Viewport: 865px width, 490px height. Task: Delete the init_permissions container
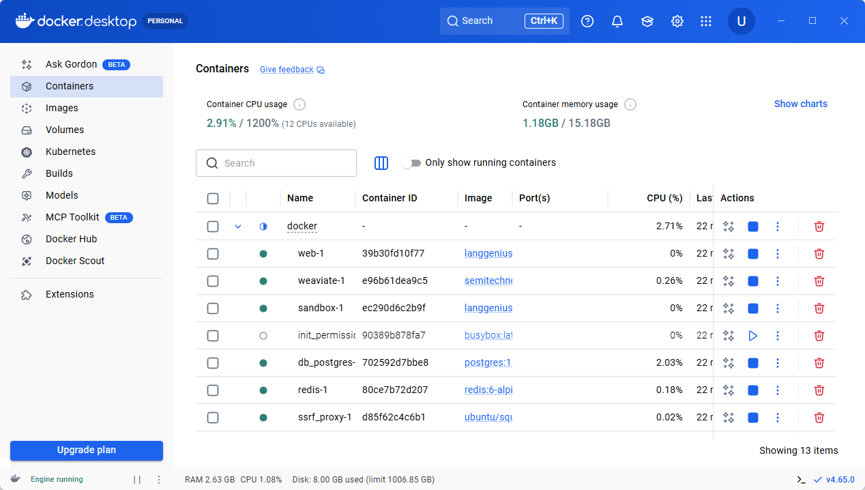pos(819,336)
